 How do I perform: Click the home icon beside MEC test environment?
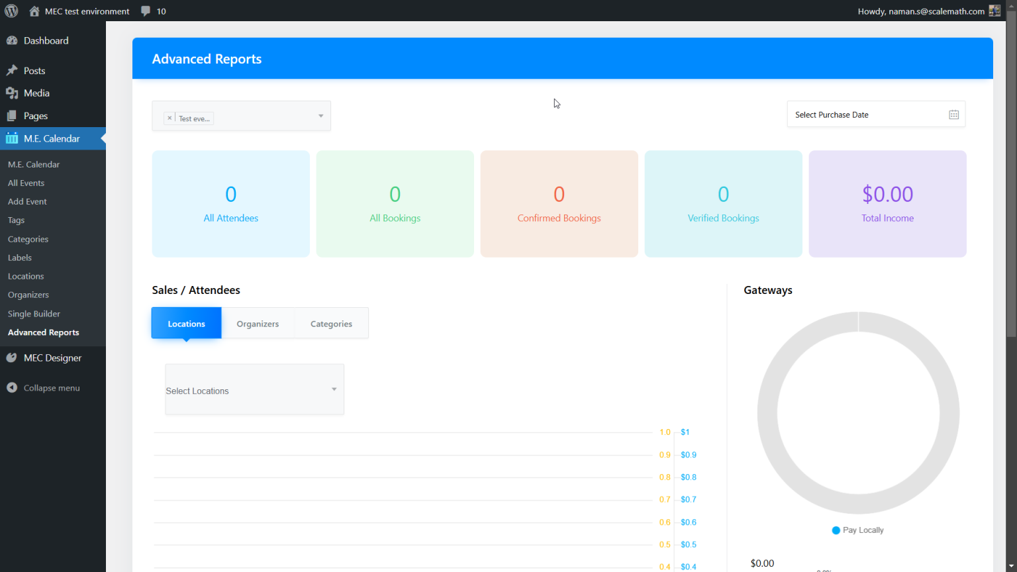point(34,11)
